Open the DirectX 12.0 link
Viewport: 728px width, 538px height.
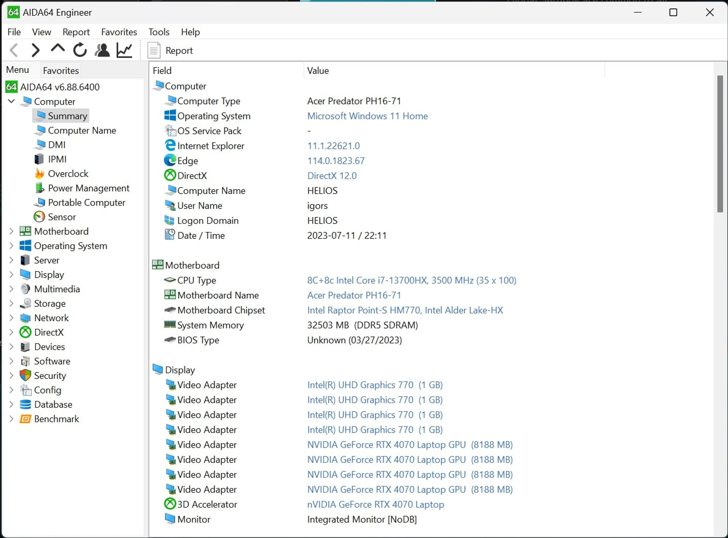332,176
